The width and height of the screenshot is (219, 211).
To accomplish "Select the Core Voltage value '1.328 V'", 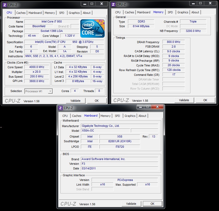I will [x=70, y=36].
